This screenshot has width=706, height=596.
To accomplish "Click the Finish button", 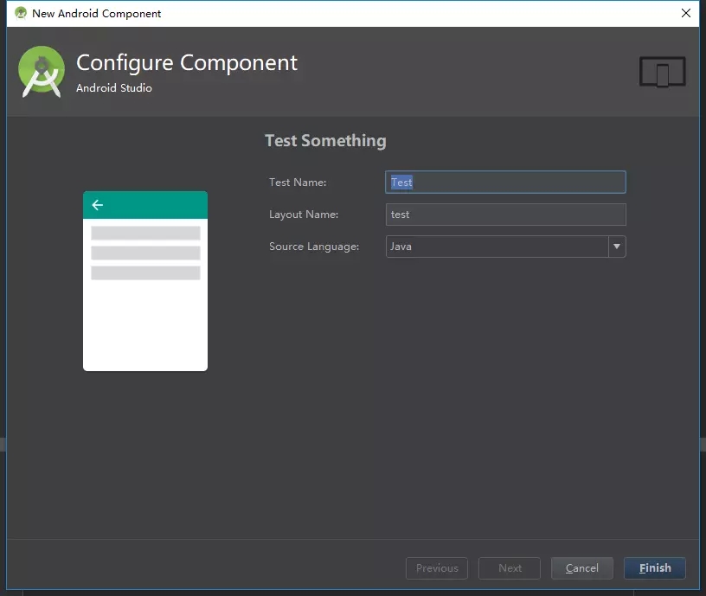I will 654,568.
